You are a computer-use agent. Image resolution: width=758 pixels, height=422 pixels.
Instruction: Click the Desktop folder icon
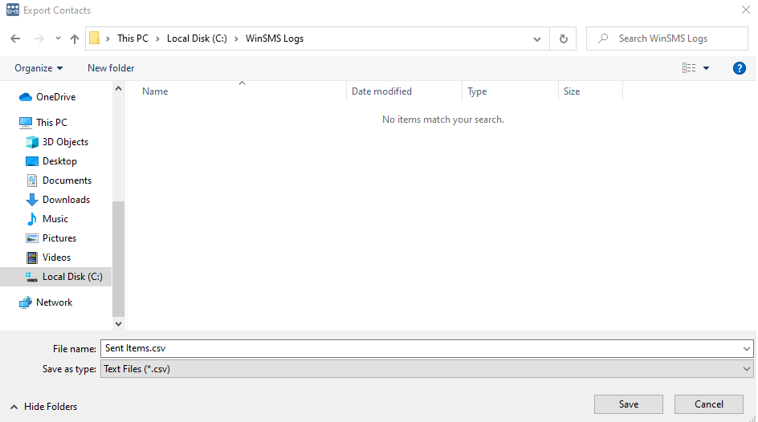[x=32, y=161]
